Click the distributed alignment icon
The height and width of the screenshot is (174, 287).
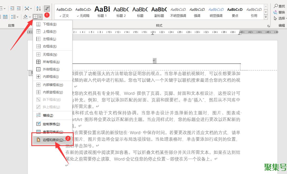coord(5,17)
